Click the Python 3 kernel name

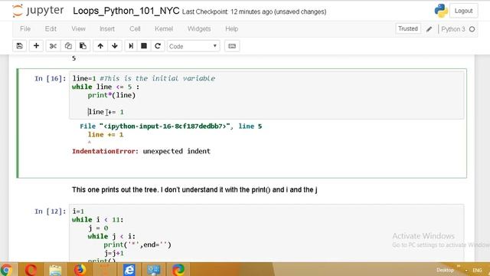453,29
